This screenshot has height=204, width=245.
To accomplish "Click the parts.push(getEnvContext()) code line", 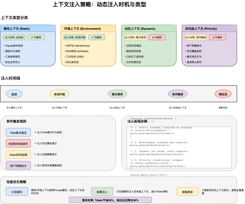I will click(x=150, y=145).
